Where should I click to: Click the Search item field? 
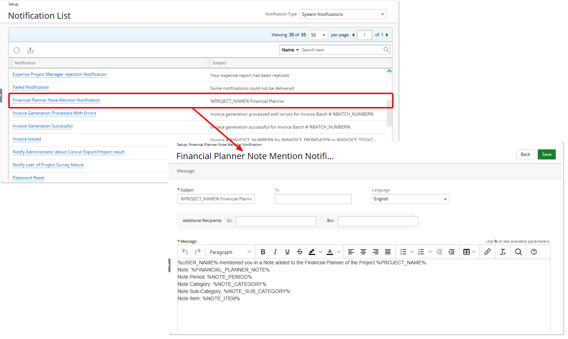point(341,50)
